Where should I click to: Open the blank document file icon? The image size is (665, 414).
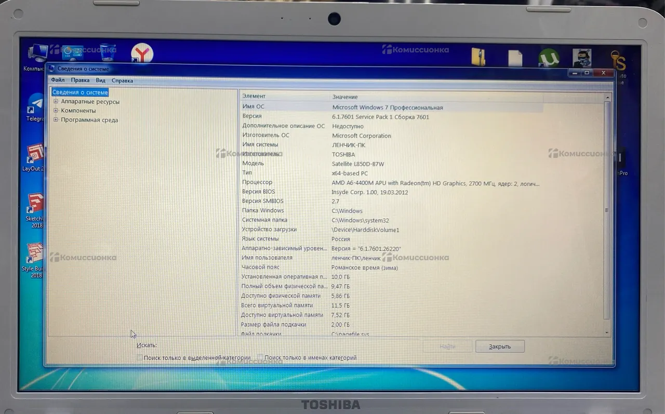[515, 58]
